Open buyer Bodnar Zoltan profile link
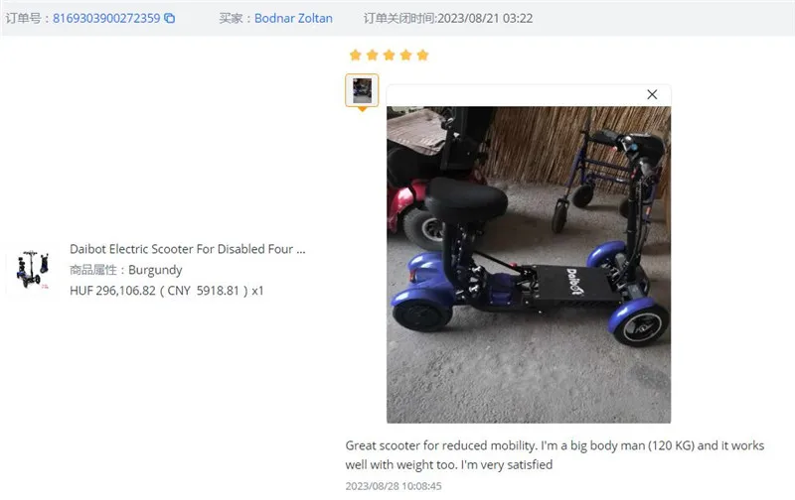 pyautogui.click(x=293, y=18)
